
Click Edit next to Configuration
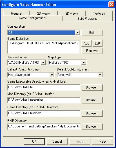pyautogui.click(x=92, y=33)
